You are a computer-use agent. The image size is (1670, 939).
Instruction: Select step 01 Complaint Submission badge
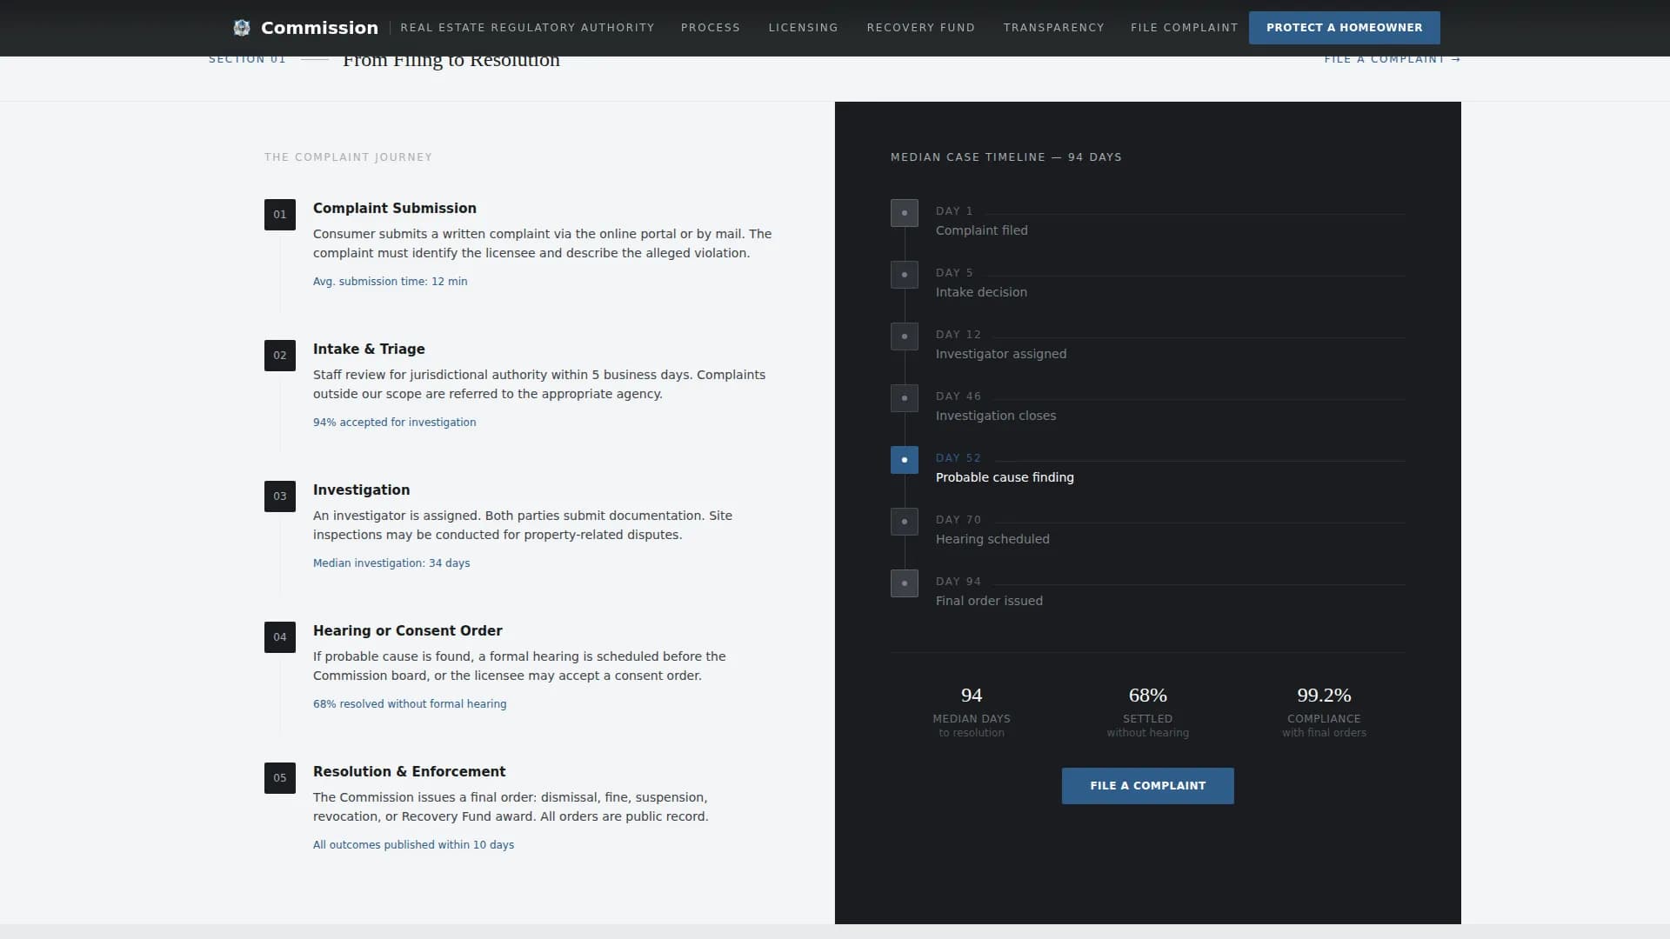[280, 215]
